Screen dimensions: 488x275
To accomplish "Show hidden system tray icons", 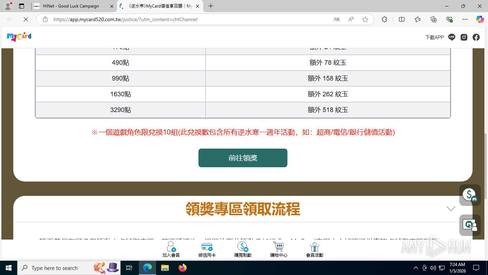I will point(416,268).
